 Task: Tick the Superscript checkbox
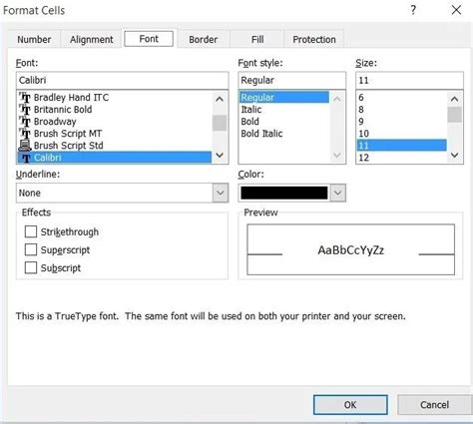31,249
